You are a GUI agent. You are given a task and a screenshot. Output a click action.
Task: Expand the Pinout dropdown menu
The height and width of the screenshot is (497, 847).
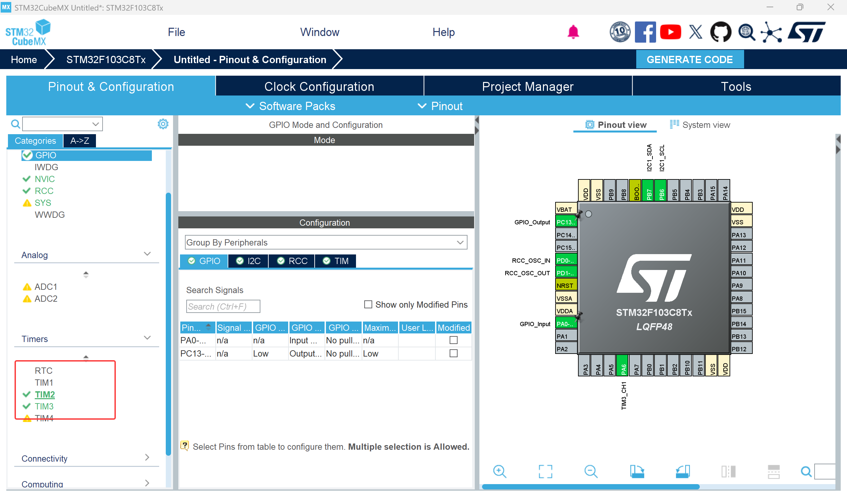(x=440, y=106)
